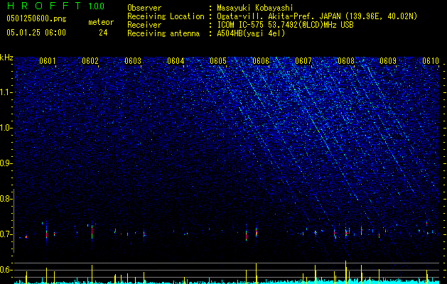Click the kHz axis unit label
Image resolution: width=447 pixels, height=284 pixels.
6,58
